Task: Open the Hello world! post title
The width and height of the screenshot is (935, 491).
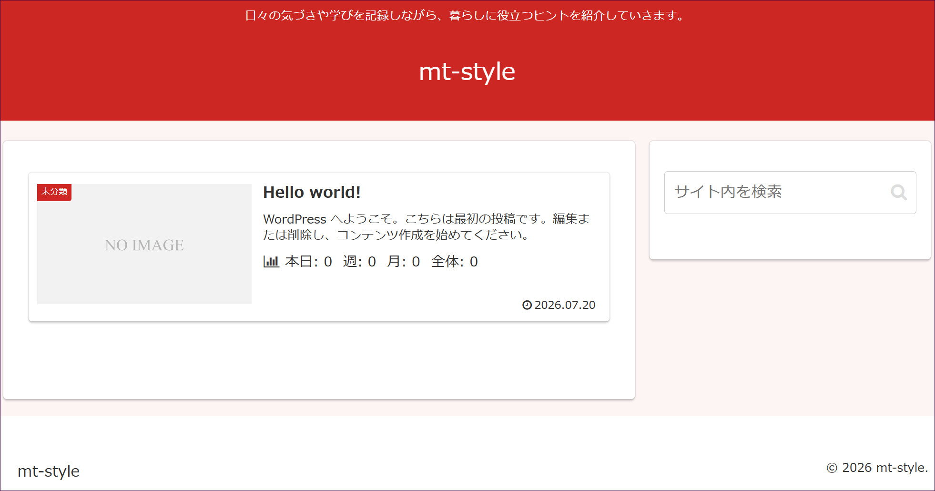Action: 312,192
